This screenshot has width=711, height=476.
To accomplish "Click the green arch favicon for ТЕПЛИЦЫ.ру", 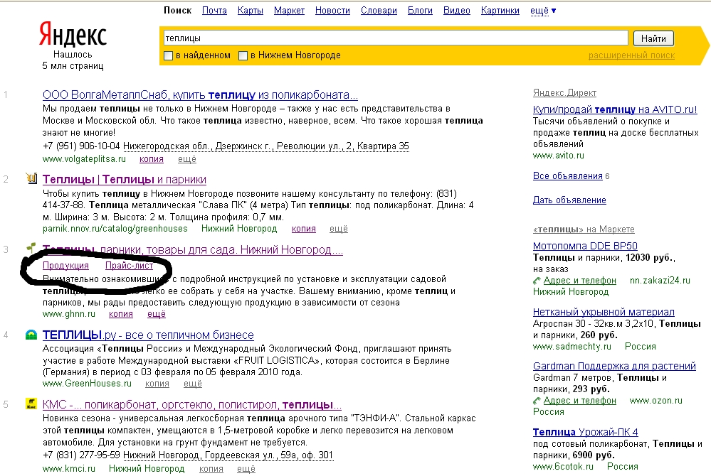I will coord(31,335).
